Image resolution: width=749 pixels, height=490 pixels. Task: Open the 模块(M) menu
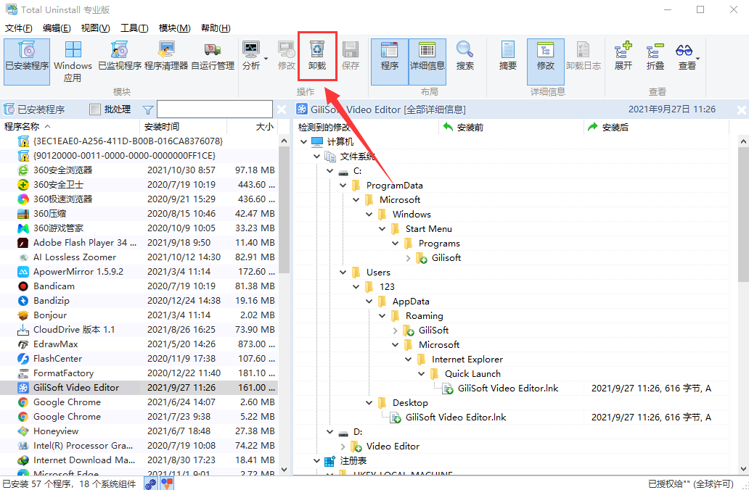175,28
